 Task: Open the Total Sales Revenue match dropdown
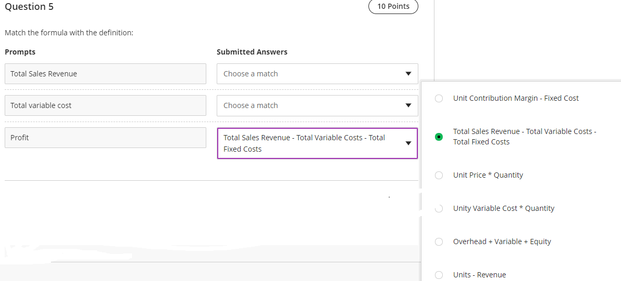pyautogui.click(x=317, y=74)
